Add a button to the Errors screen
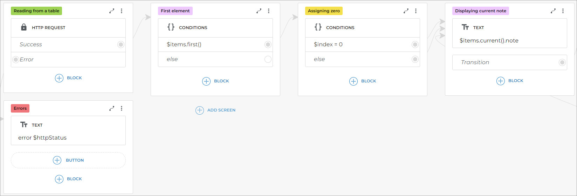 [x=68, y=160]
